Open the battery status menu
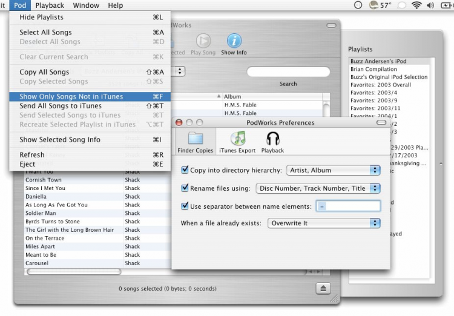Viewport: 454px width, 316px height. (x=447, y=5)
